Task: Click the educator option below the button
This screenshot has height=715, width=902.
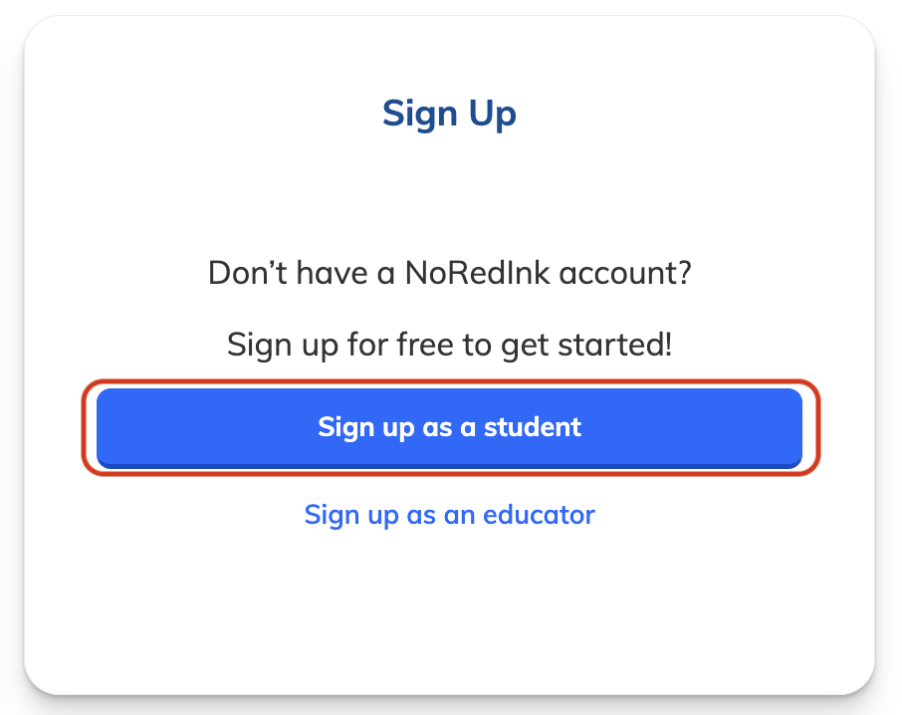Action: pos(449,515)
